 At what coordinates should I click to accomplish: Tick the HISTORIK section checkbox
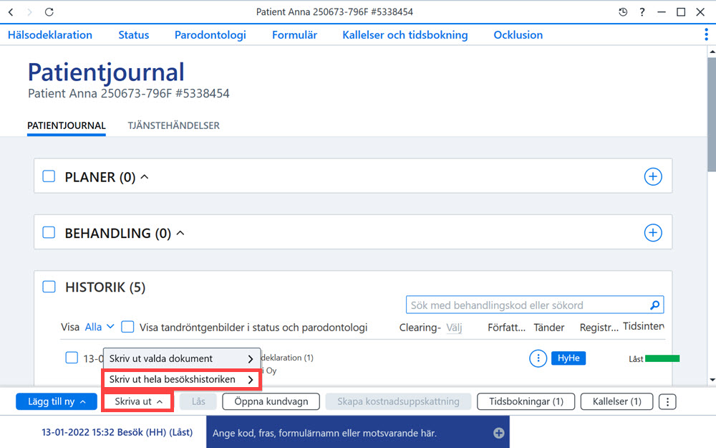click(49, 287)
